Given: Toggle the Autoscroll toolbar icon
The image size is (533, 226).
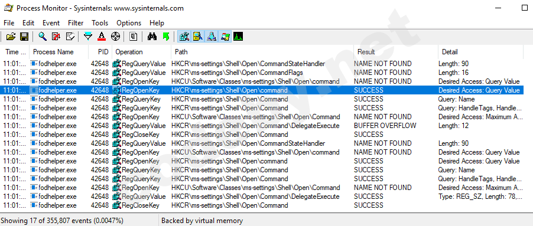Looking at the screenshot, I should [x=56, y=37].
